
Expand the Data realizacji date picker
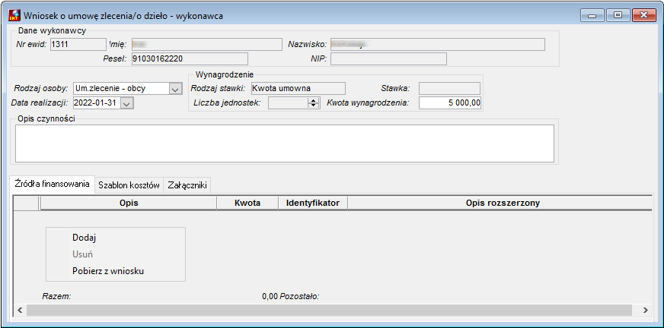[127, 103]
